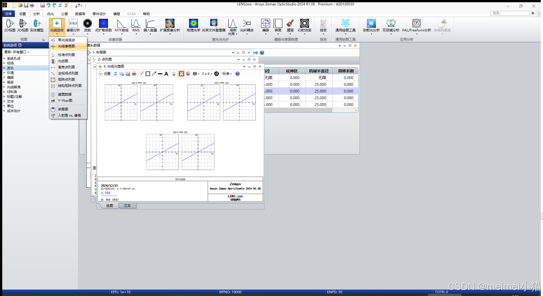543x296 pixels.
Task: Switch to the 绘图 tab in ray fan window
Action: [110, 206]
